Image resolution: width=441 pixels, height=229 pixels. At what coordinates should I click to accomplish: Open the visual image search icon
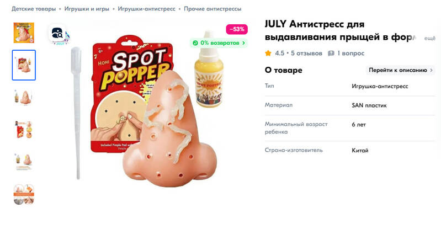[57, 34]
